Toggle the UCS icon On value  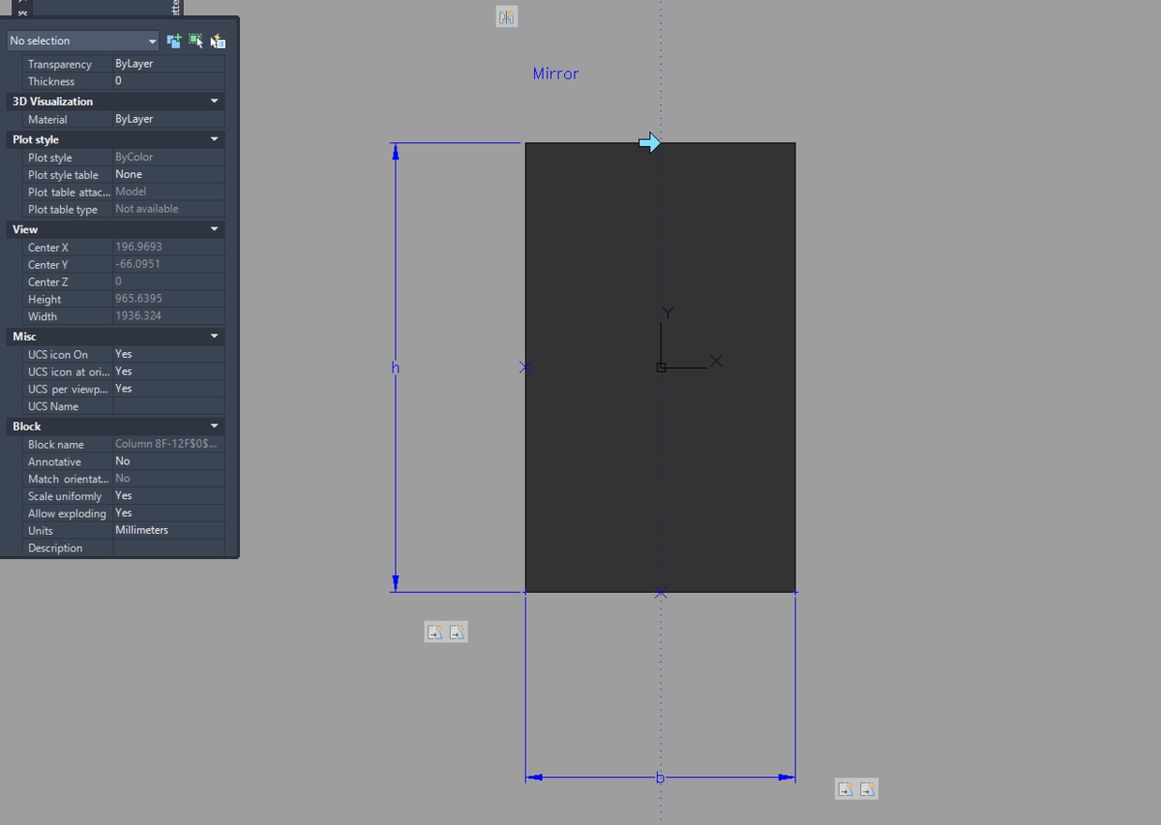pyautogui.click(x=168, y=354)
